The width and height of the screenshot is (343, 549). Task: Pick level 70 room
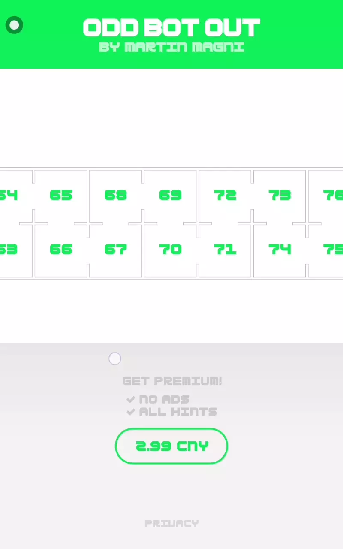(x=170, y=250)
